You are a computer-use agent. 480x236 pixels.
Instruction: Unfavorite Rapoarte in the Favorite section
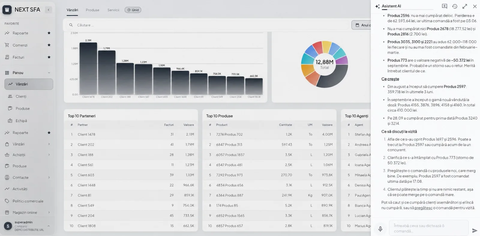pyautogui.click(x=49, y=33)
